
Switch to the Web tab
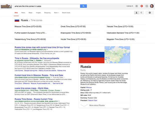point(16,13)
